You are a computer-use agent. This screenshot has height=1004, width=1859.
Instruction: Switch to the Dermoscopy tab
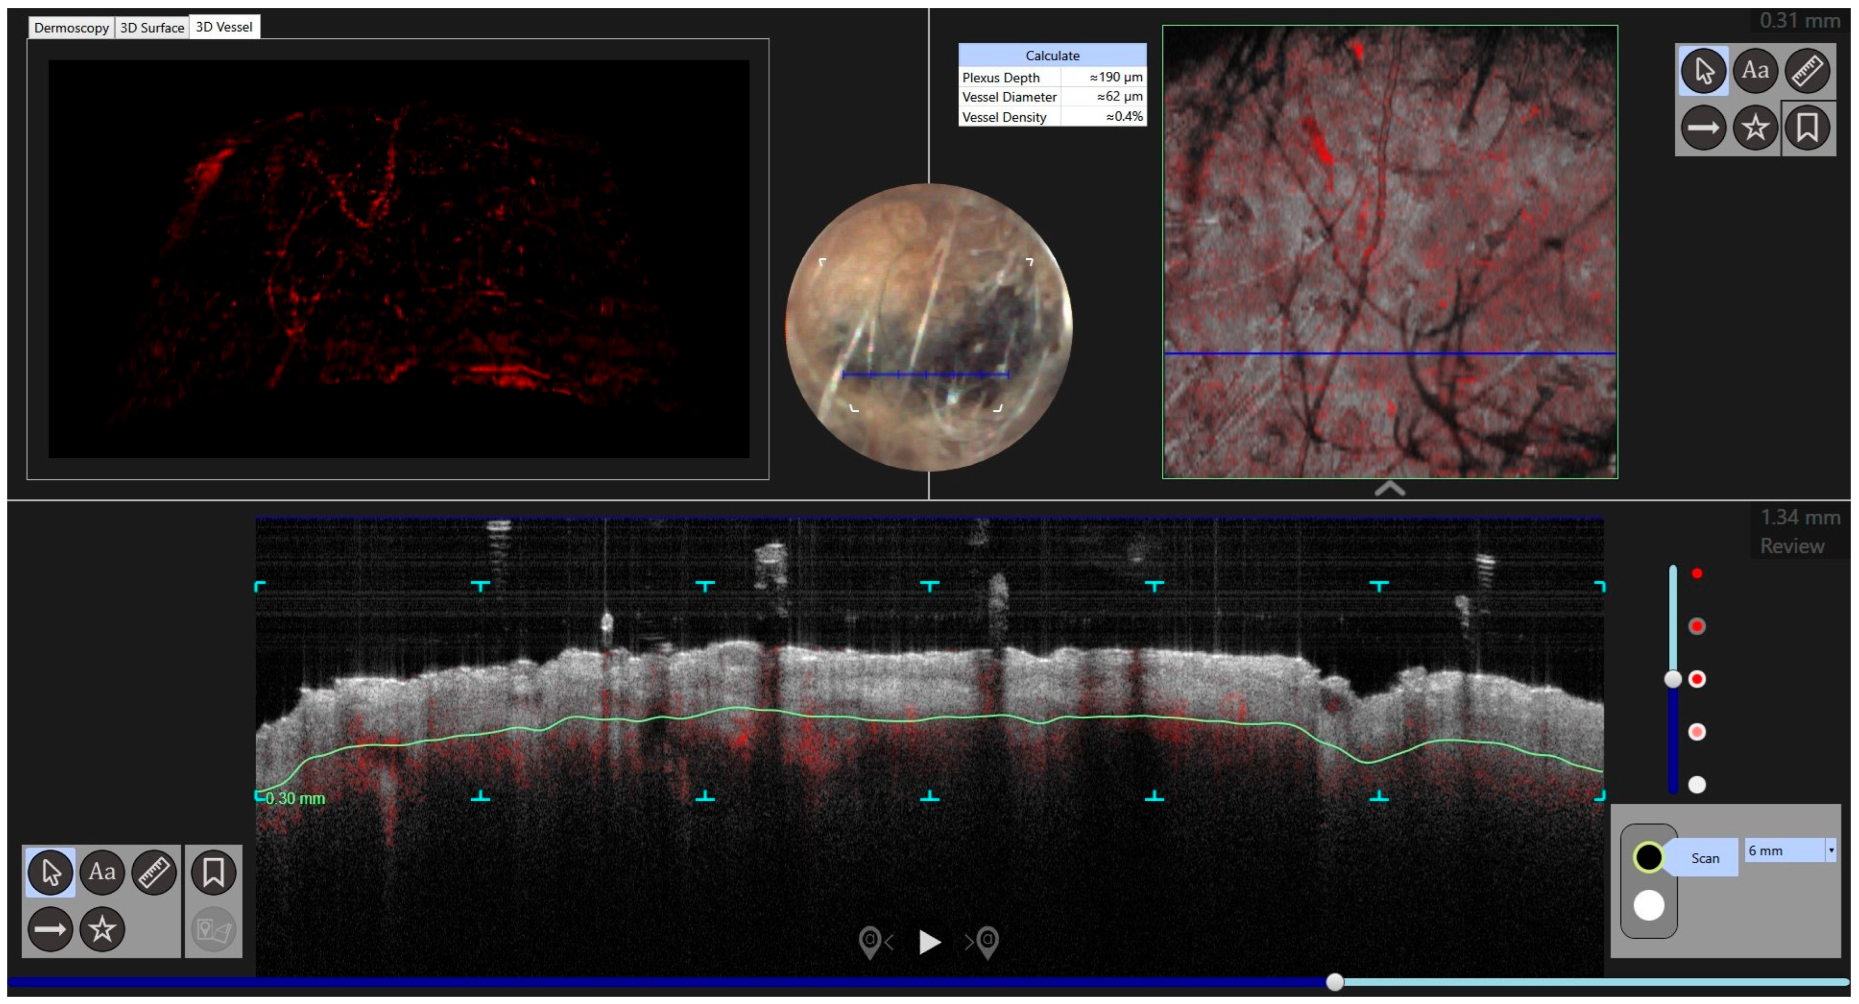coord(71,27)
